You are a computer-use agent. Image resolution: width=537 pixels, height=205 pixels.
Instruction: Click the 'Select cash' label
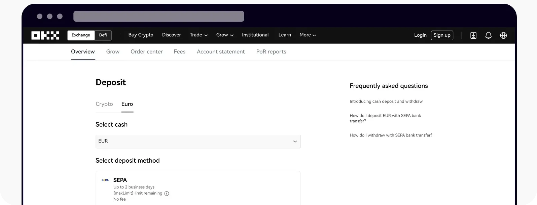(x=111, y=125)
